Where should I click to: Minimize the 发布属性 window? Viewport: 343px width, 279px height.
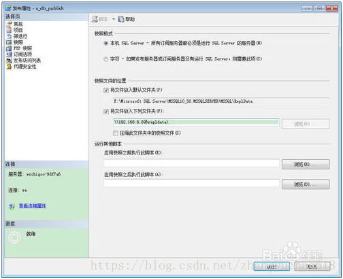pos(307,8)
